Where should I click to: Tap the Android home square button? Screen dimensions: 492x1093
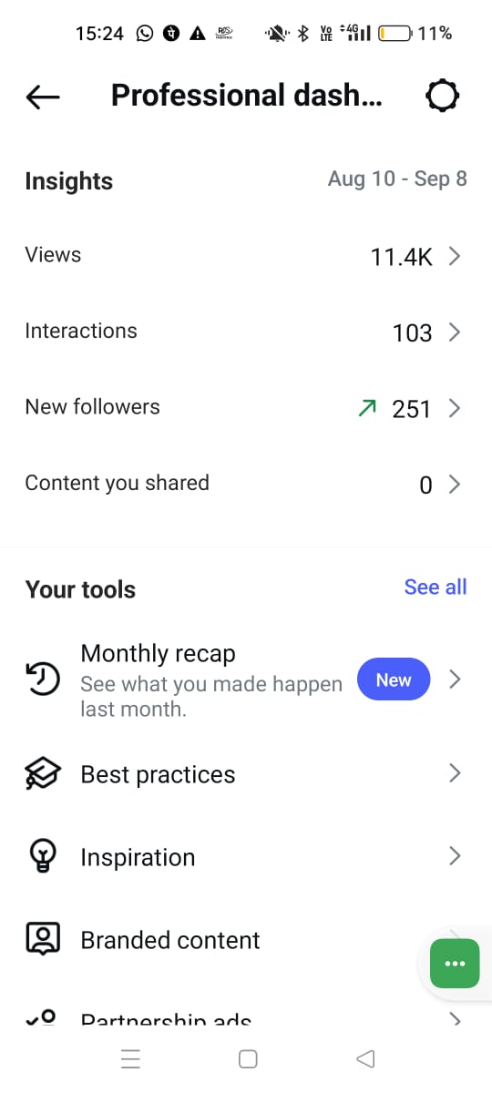[247, 1058]
